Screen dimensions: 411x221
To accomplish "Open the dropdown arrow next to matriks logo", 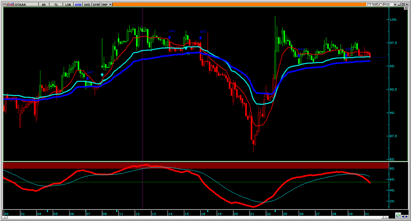I will point(395,4).
